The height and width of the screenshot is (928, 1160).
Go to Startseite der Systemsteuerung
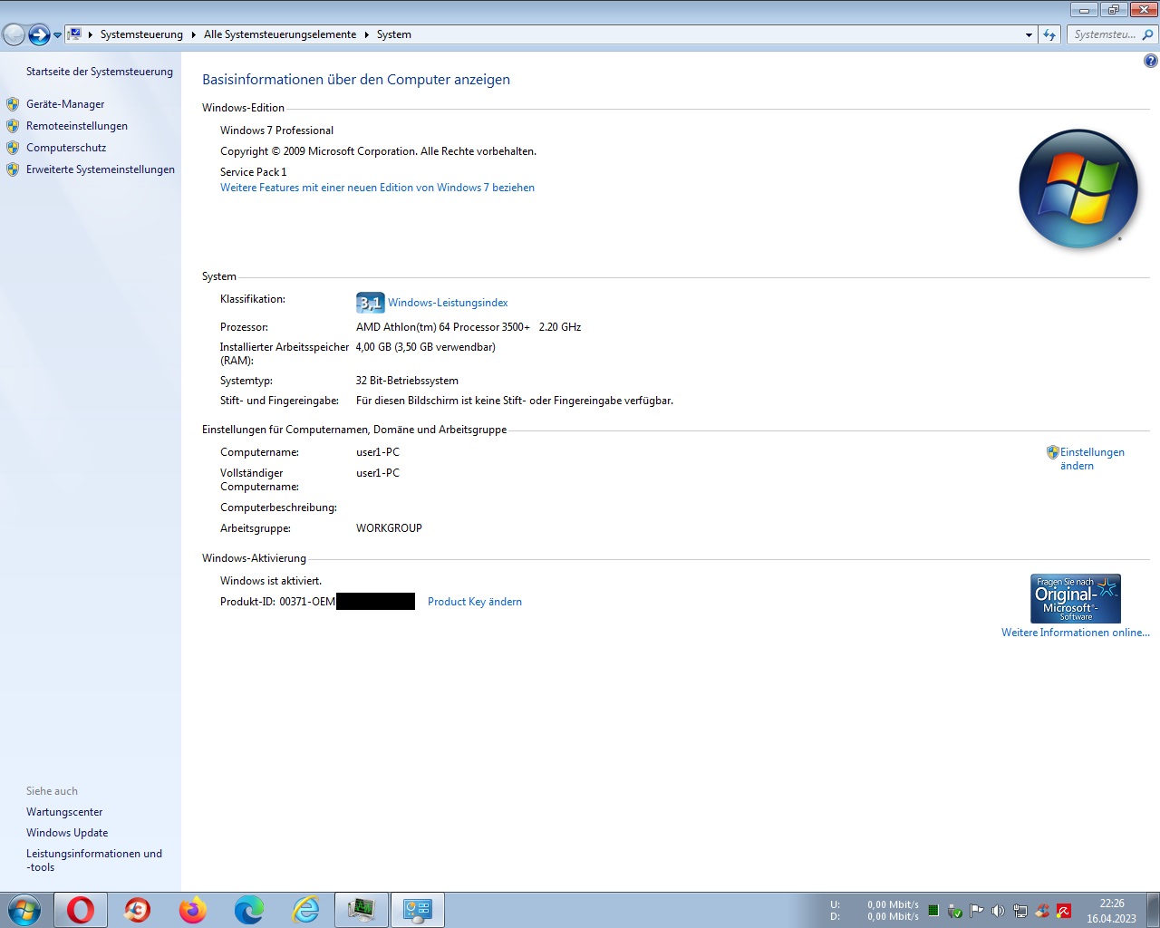point(100,72)
